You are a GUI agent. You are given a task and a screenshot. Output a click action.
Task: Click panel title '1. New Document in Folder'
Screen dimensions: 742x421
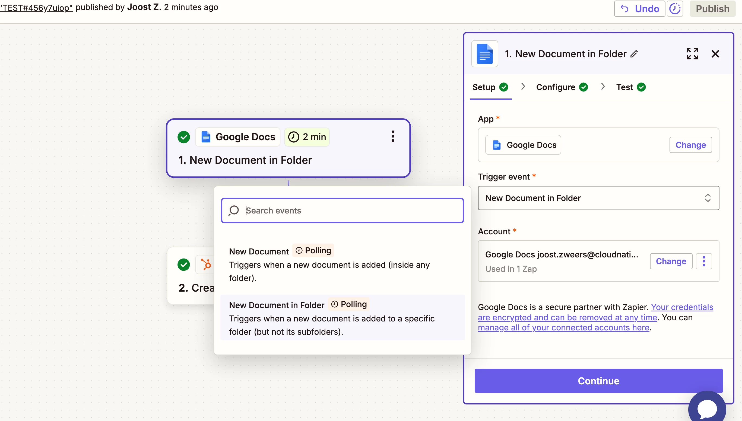tap(566, 54)
